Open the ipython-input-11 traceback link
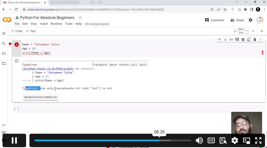This screenshot has height=148, width=267. click(x=48, y=69)
